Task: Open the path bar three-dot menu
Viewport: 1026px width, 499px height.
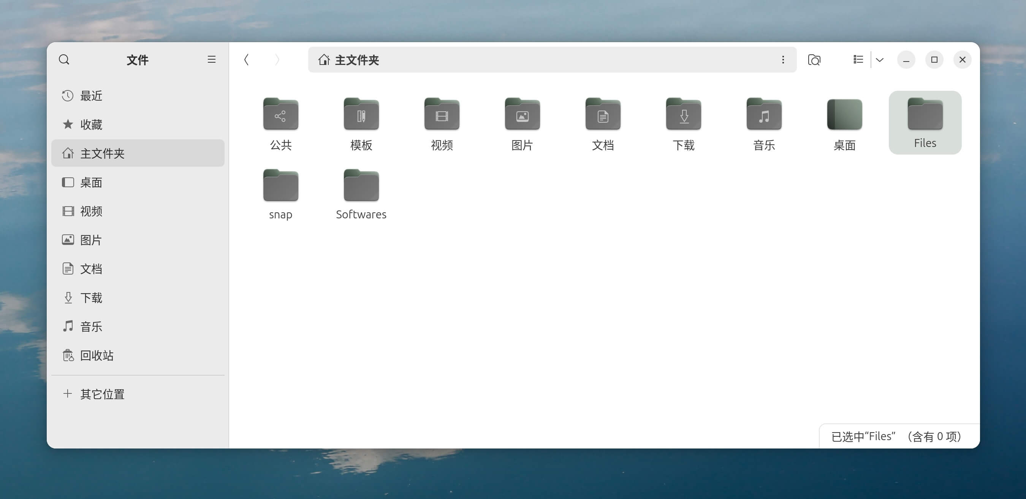Action: 783,60
